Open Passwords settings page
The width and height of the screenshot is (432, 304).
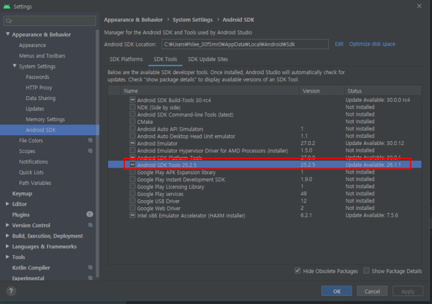(x=37, y=77)
